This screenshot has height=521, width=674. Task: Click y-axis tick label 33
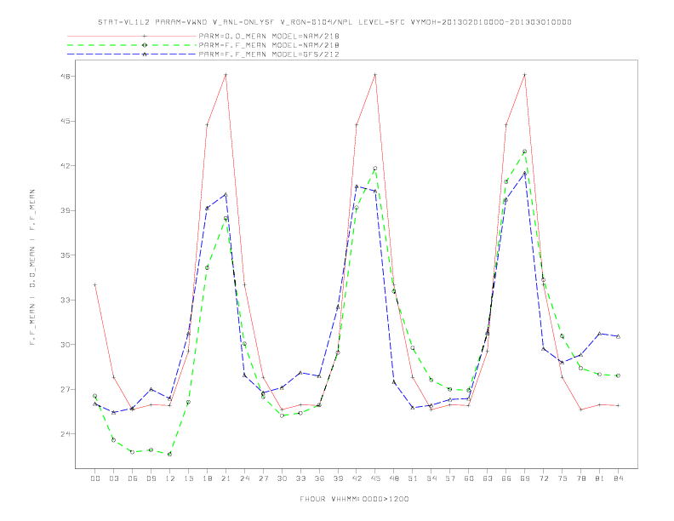(x=64, y=300)
